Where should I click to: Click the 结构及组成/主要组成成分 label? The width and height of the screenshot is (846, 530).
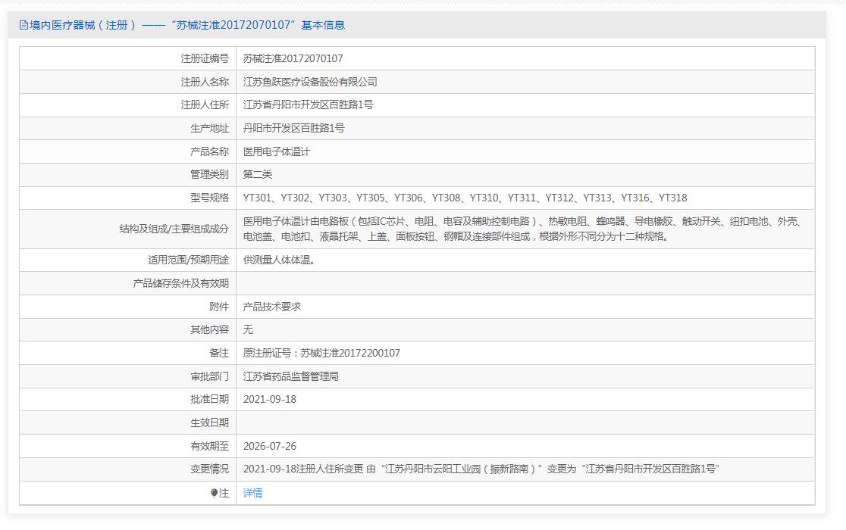(x=174, y=229)
